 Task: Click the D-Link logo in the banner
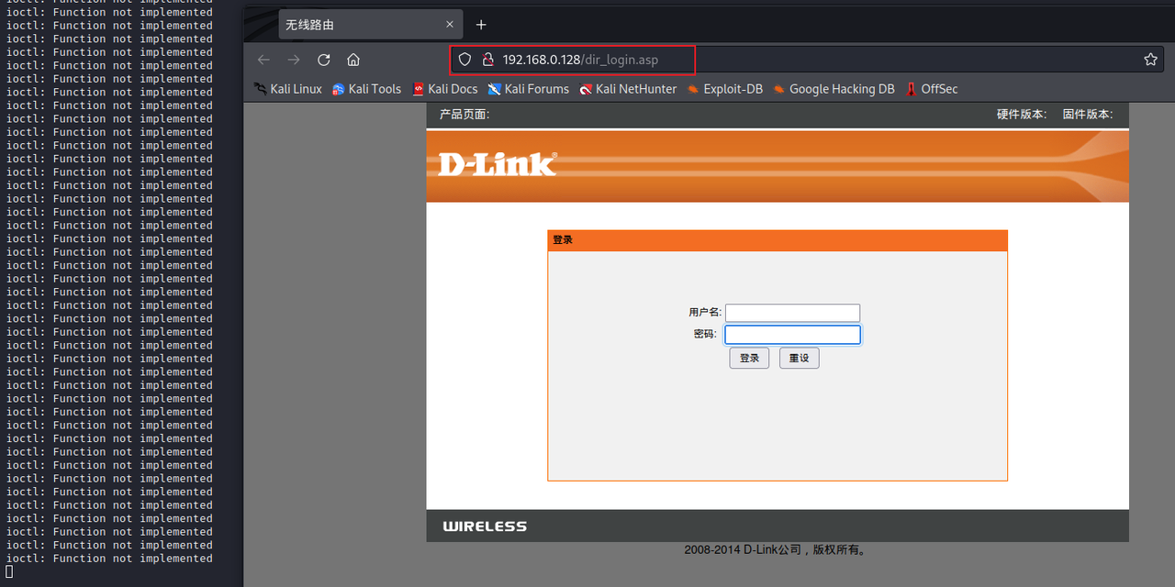pos(498,164)
